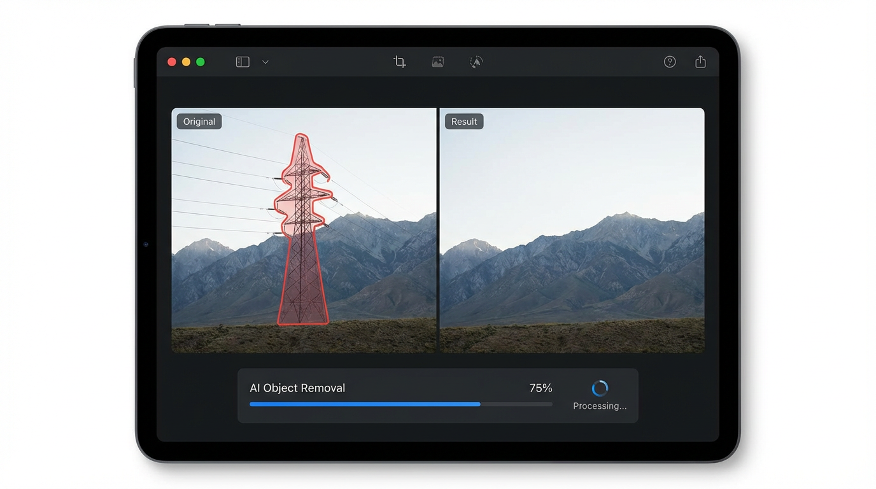Click the 75% progress percentage label
Viewport: 876px width, 489px height.
click(x=540, y=387)
